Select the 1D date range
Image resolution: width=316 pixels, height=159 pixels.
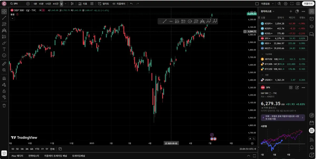tap(13, 149)
